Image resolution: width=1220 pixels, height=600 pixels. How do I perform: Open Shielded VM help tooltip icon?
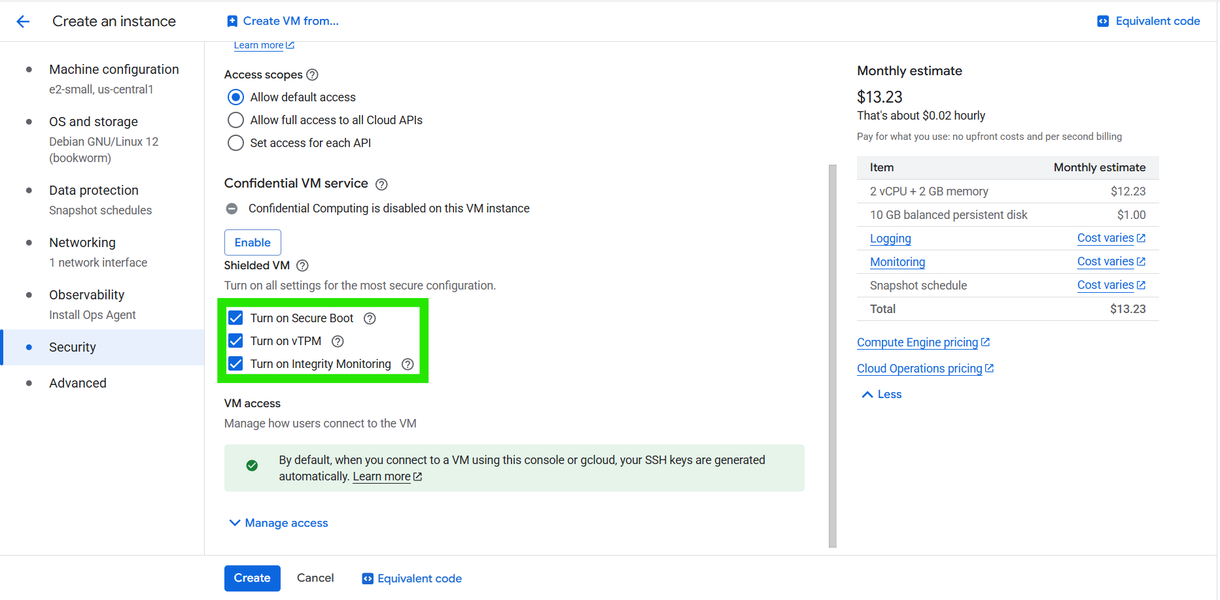[x=302, y=265]
